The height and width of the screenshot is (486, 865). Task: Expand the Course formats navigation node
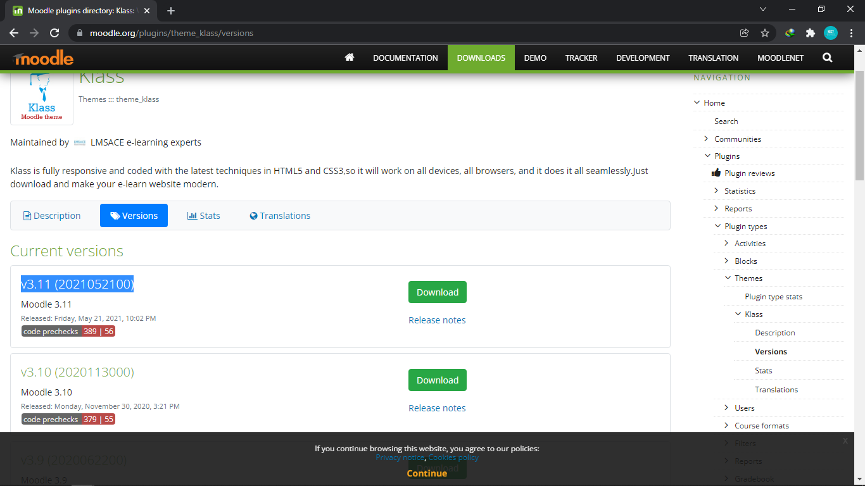tap(727, 425)
